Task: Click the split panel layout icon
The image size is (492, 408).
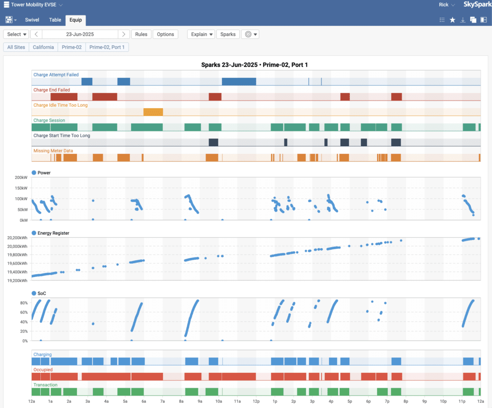Action: 483,20
